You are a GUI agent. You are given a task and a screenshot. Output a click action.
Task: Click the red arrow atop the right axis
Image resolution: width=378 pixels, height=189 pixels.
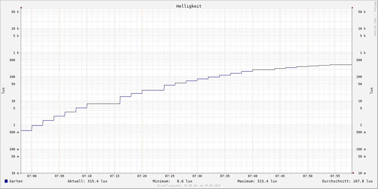[x=352, y=7]
